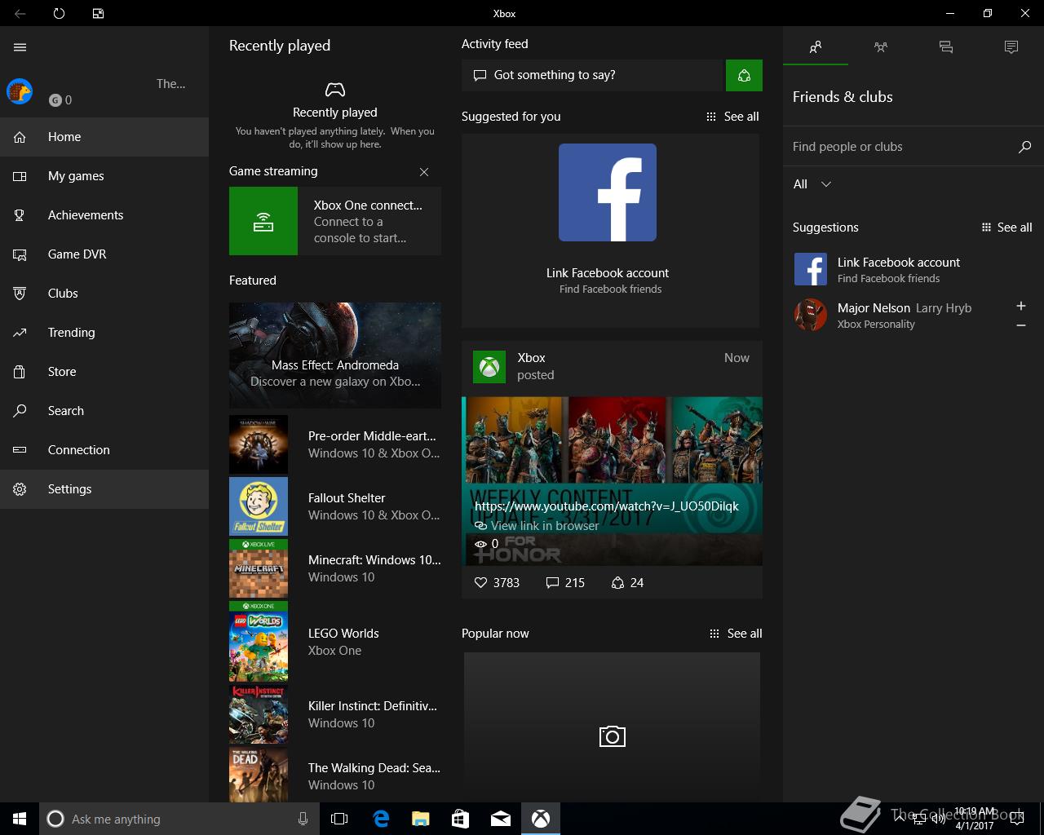Click the multi-window icon beside refresh
Viewport: 1044px width, 835px height.
click(x=98, y=13)
